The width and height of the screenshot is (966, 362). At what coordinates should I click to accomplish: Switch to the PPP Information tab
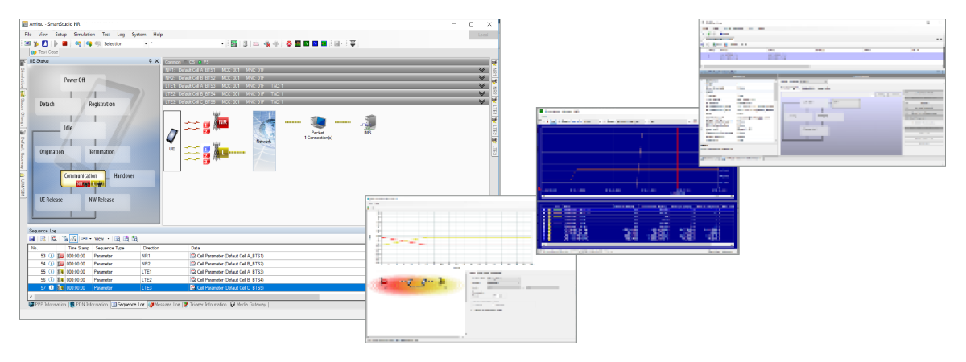[47, 305]
